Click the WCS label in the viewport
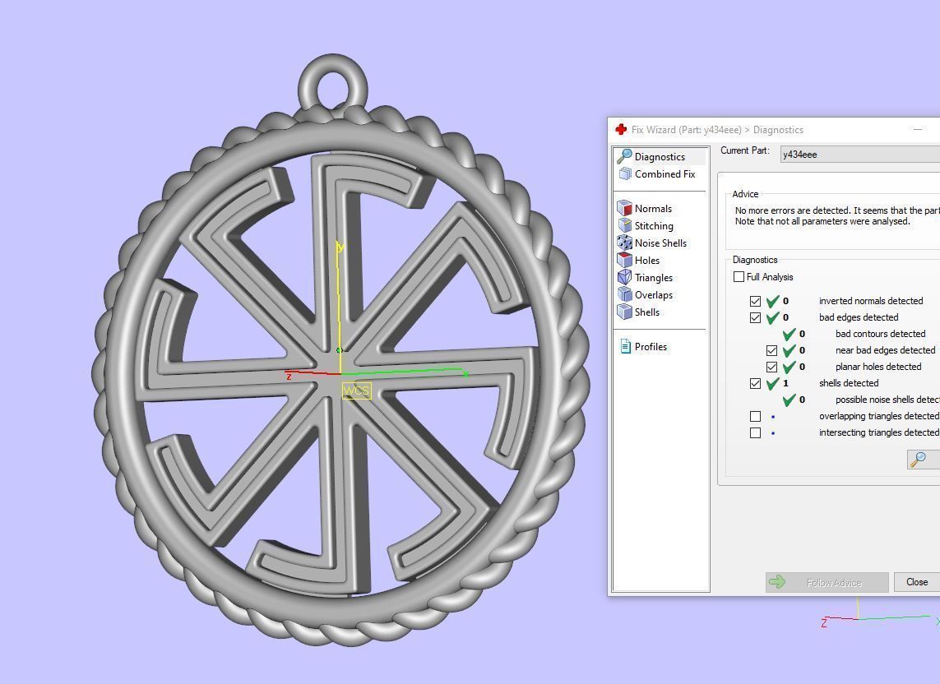The height and width of the screenshot is (684, 940). pos(356,391)
